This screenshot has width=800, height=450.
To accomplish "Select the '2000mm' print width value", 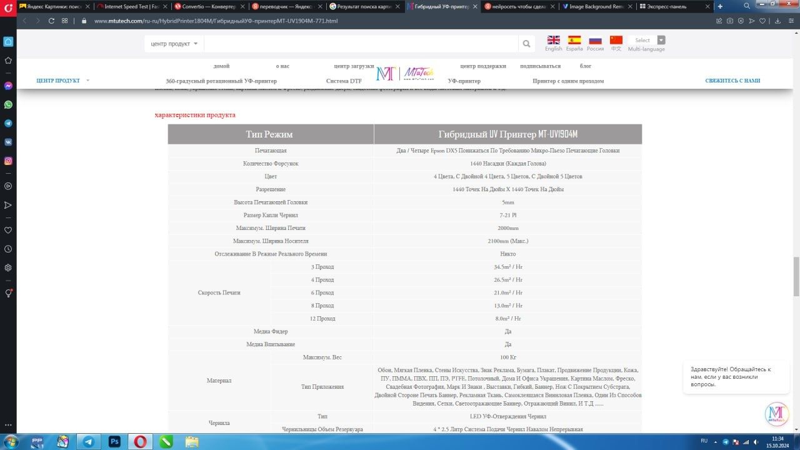I will click(507, 228).
